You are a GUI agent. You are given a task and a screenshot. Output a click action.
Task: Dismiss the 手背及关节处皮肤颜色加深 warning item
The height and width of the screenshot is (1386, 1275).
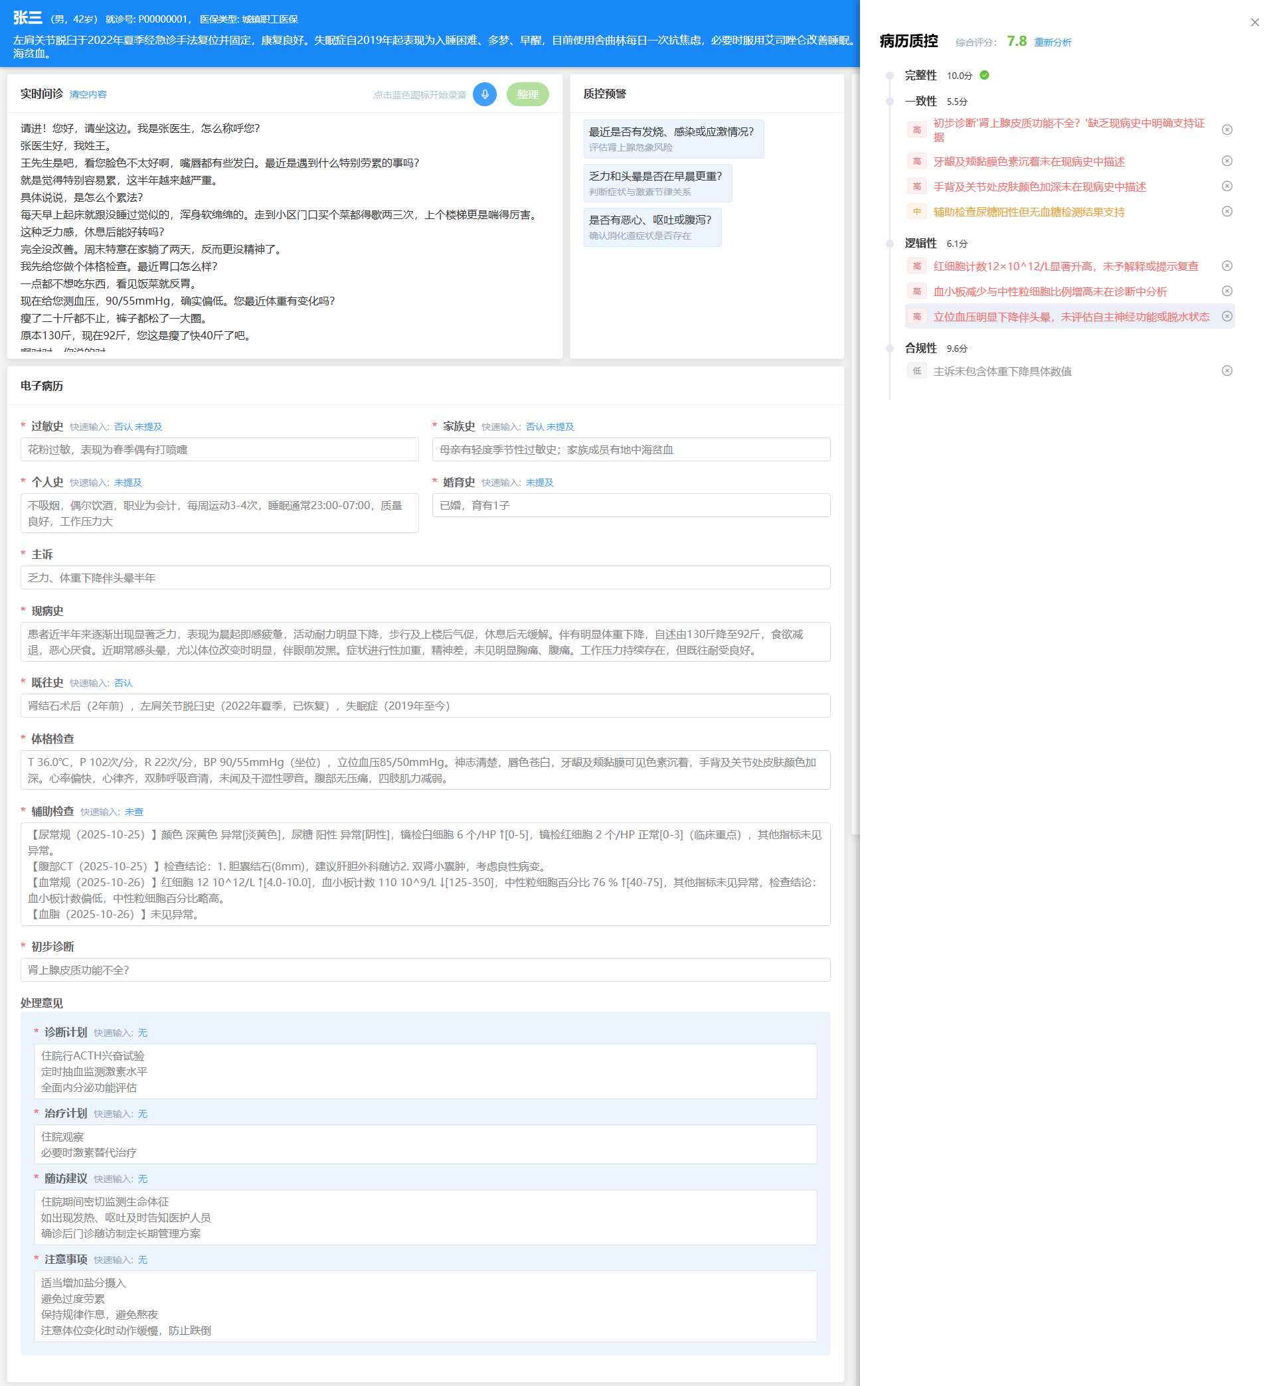(1226, 186)
